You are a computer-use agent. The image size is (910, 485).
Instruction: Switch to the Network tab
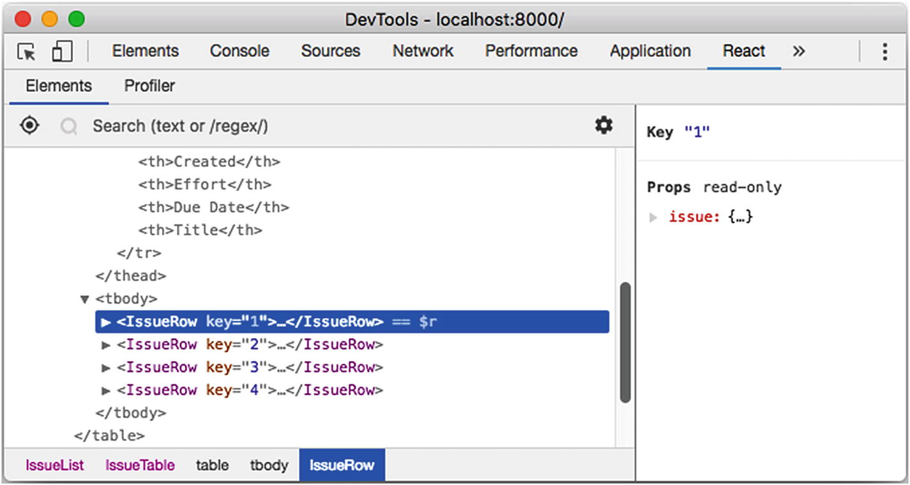click(423, 51)
